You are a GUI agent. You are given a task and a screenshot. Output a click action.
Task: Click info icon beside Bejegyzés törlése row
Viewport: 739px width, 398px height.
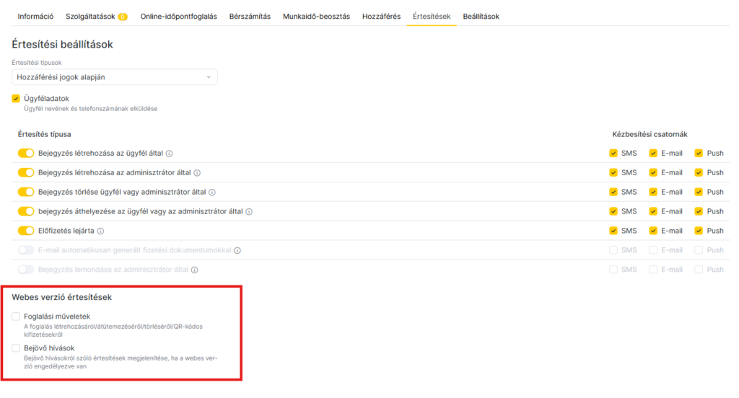[212, 193]
